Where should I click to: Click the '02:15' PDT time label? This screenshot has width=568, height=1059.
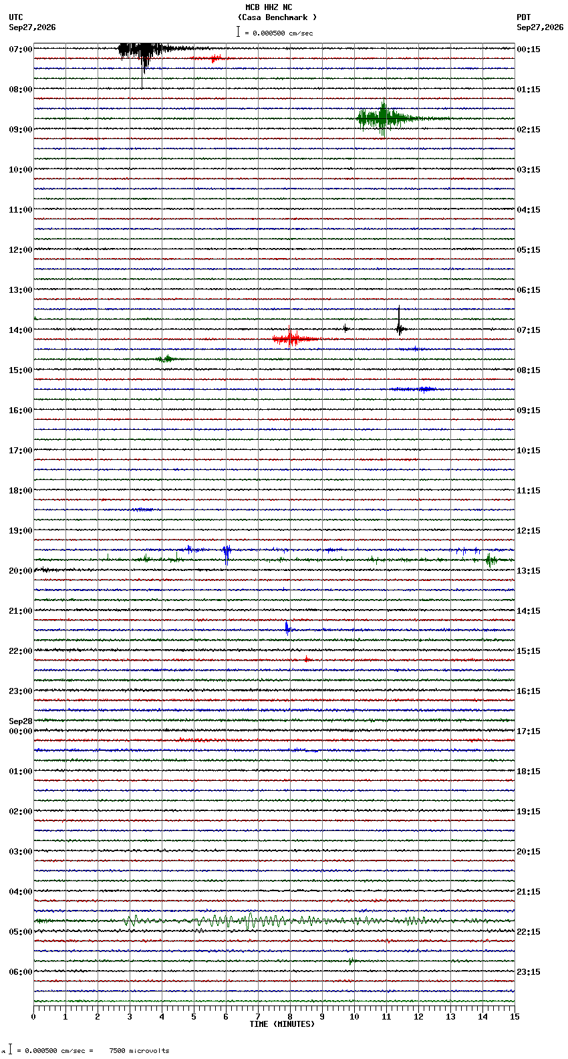[529, 130]
